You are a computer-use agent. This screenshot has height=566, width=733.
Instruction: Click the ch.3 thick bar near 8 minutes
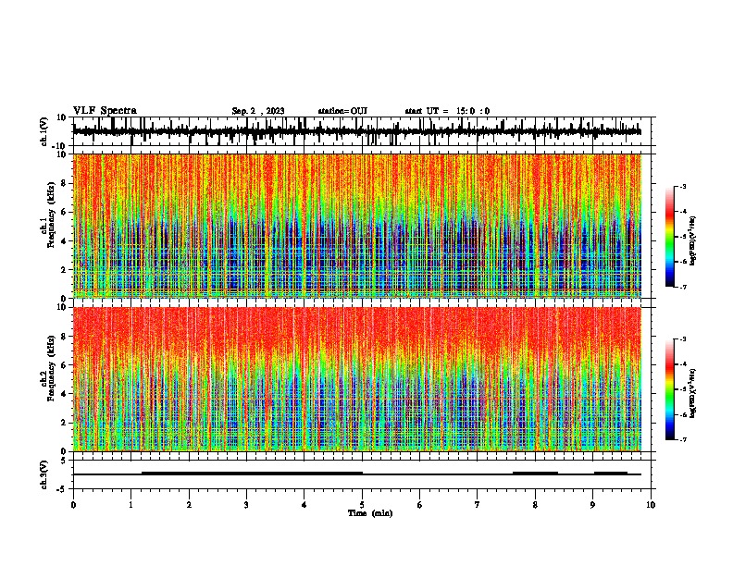[x=535, y=474]
